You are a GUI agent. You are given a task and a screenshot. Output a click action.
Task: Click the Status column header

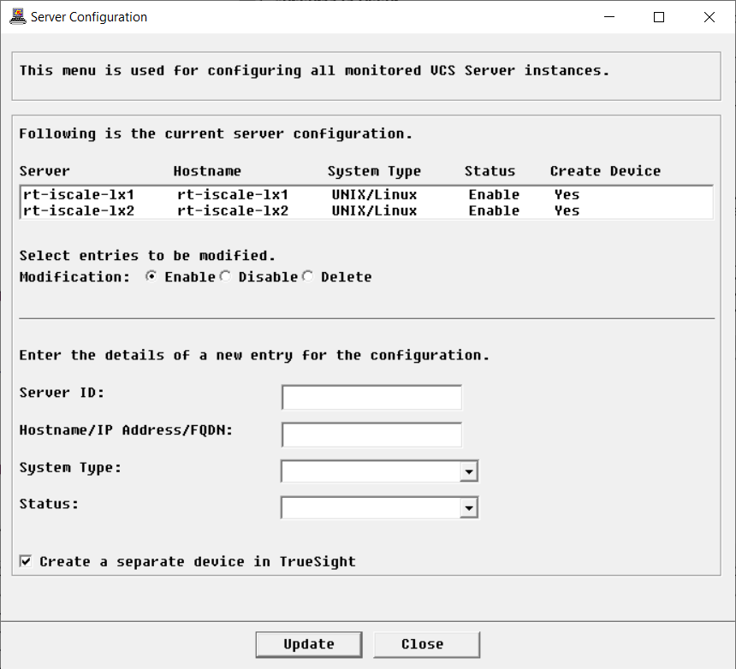pyautogui.click(x=490, y=171)
